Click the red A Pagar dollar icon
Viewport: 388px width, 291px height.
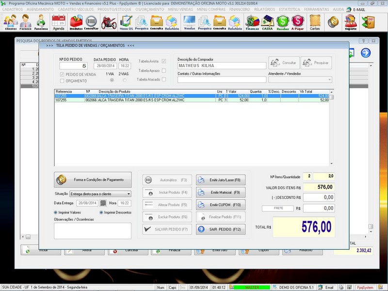tap(297, 22)
